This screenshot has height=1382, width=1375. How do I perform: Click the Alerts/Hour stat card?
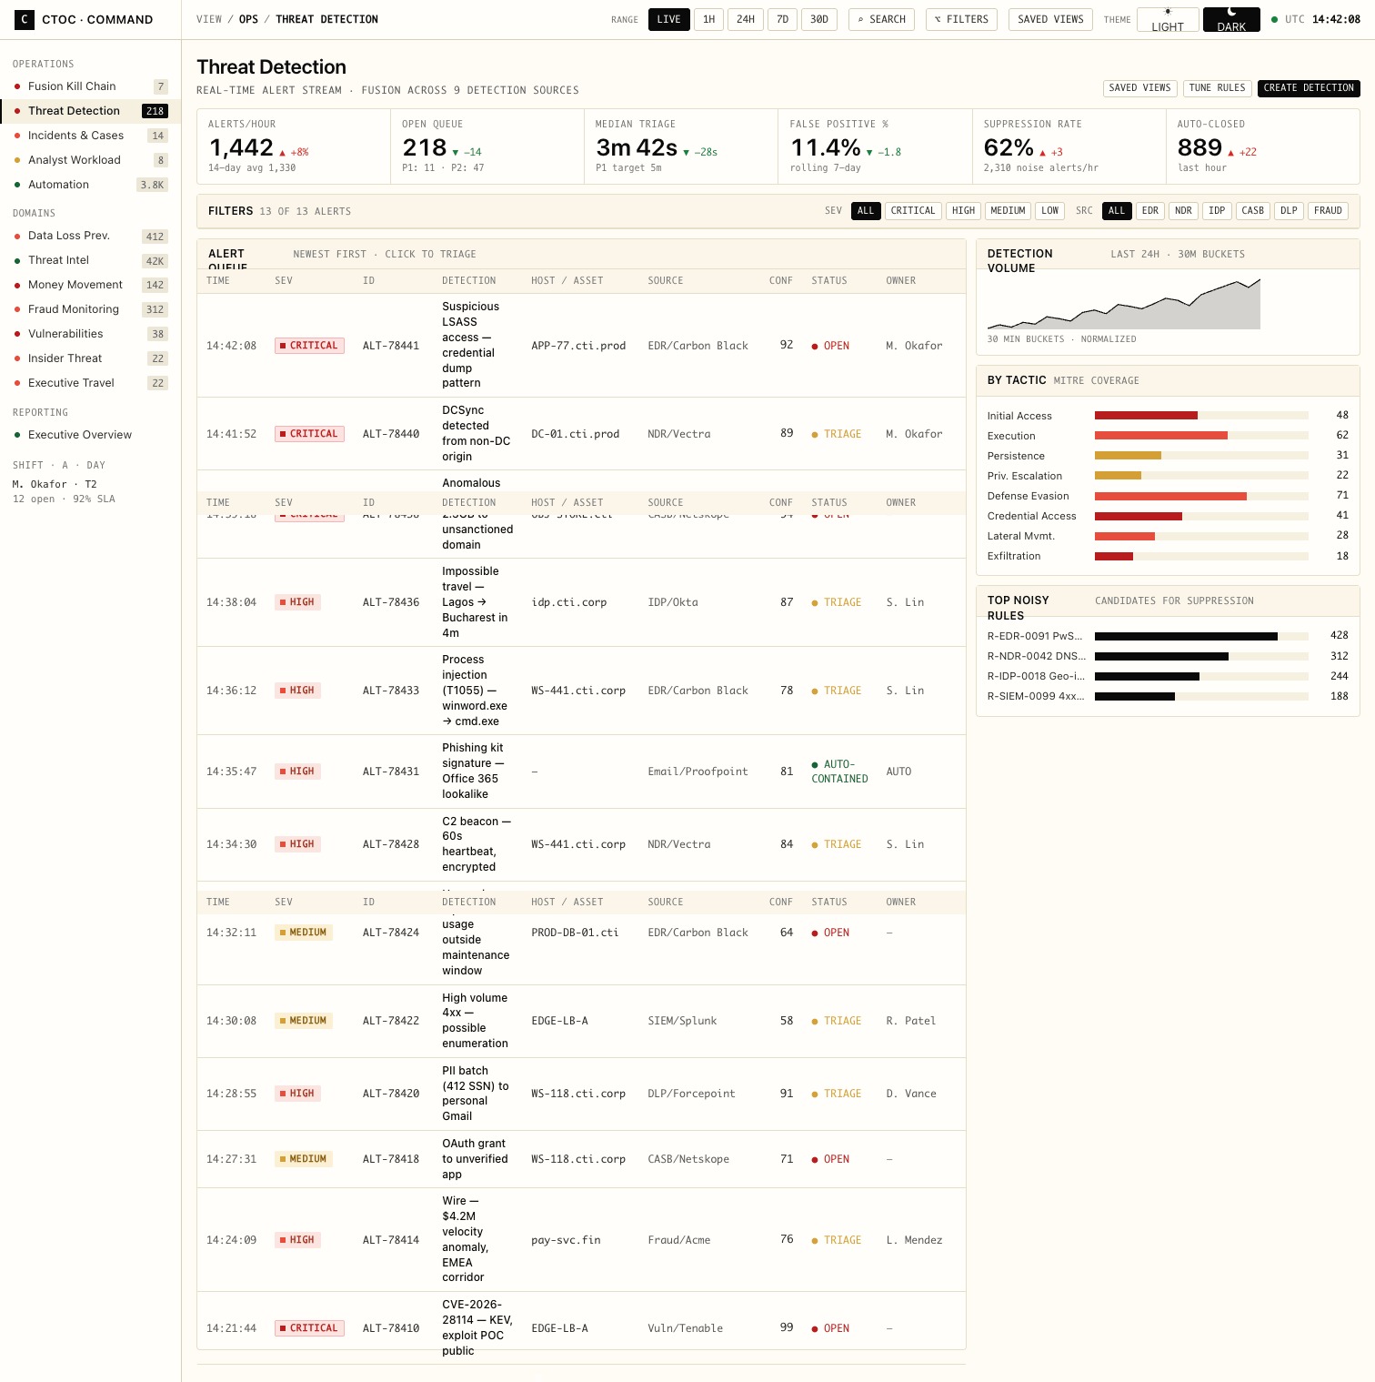(294, 146)
